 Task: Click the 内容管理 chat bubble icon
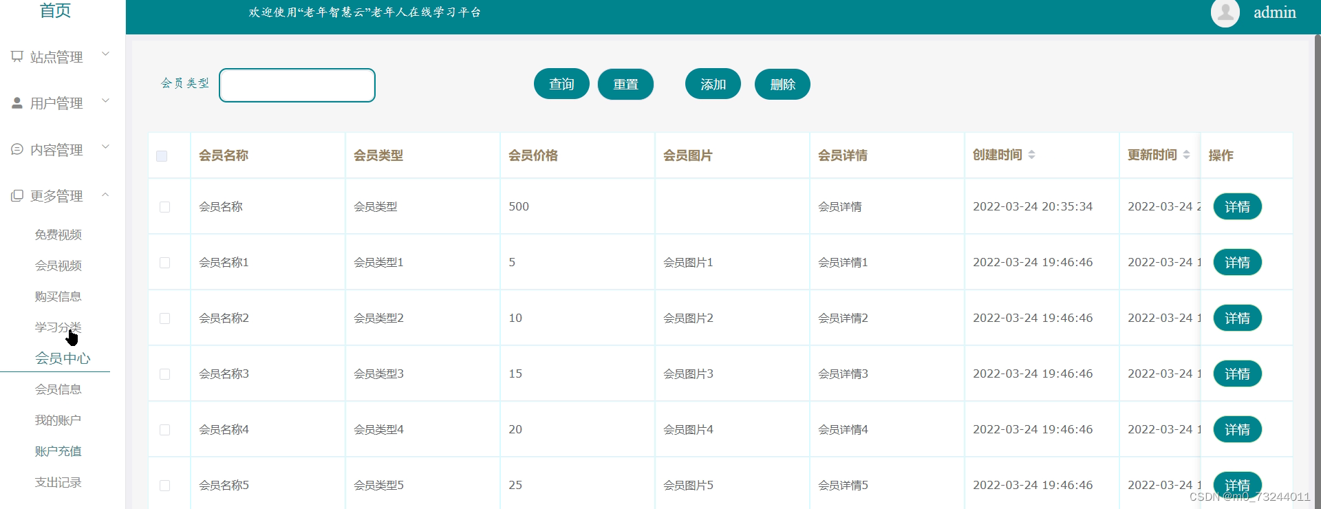pyautogui.click(x=17, y=149)
